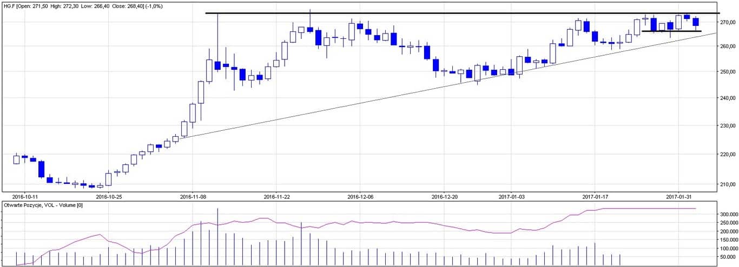Screen dimensions: 739x267
Task: Click the tallest volume bar
Action: point(217,238)
